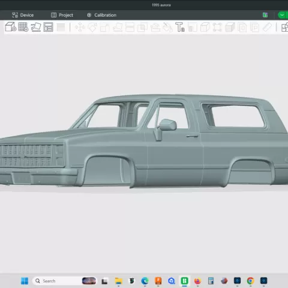Click the Add model cube icon
The height and width of the screenshot is (288, 288).
point(11,27)
